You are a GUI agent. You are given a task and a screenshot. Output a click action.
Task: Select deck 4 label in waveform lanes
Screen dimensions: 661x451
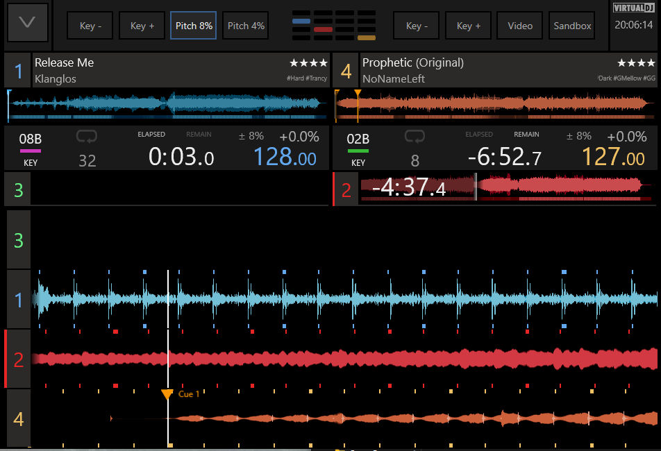click(19, 418)
